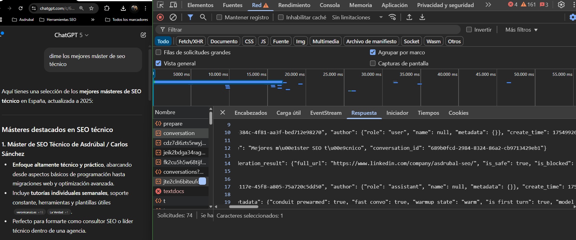Select the textdocs failed request

coord(181,191)
